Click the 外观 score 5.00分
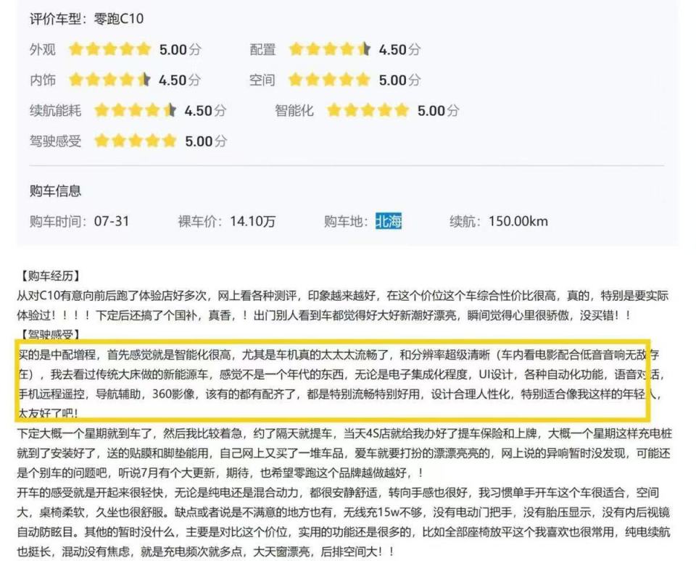 click(x=181, y=49)
